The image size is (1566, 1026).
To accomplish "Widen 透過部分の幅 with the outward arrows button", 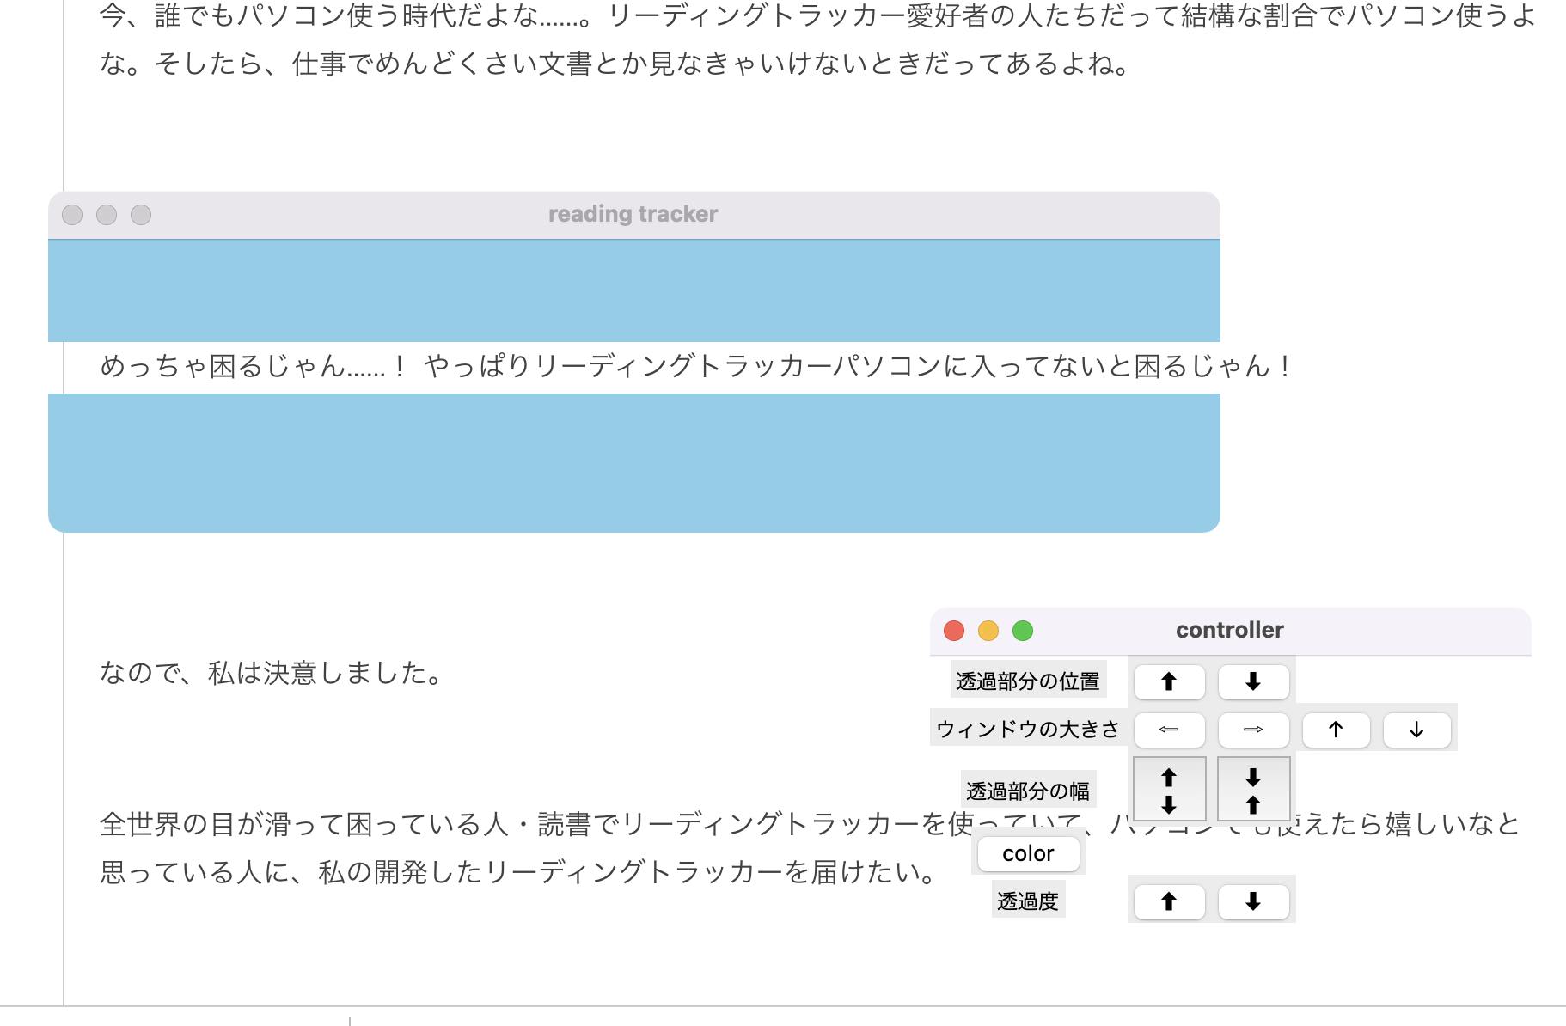I will click(x=1169, y=790).
